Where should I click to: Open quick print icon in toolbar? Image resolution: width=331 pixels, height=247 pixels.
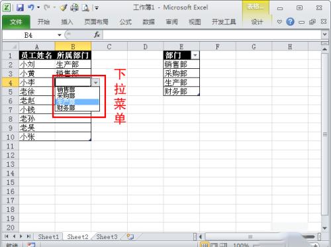(74, 7)
